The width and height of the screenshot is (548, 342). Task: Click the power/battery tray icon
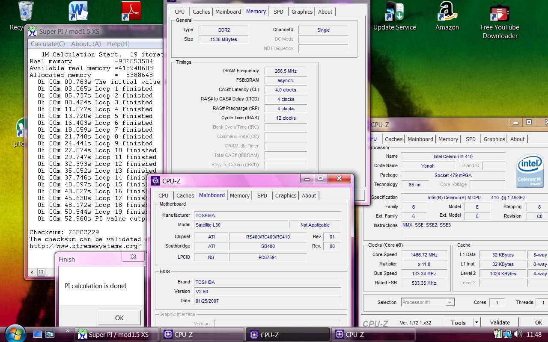[497, 334]
